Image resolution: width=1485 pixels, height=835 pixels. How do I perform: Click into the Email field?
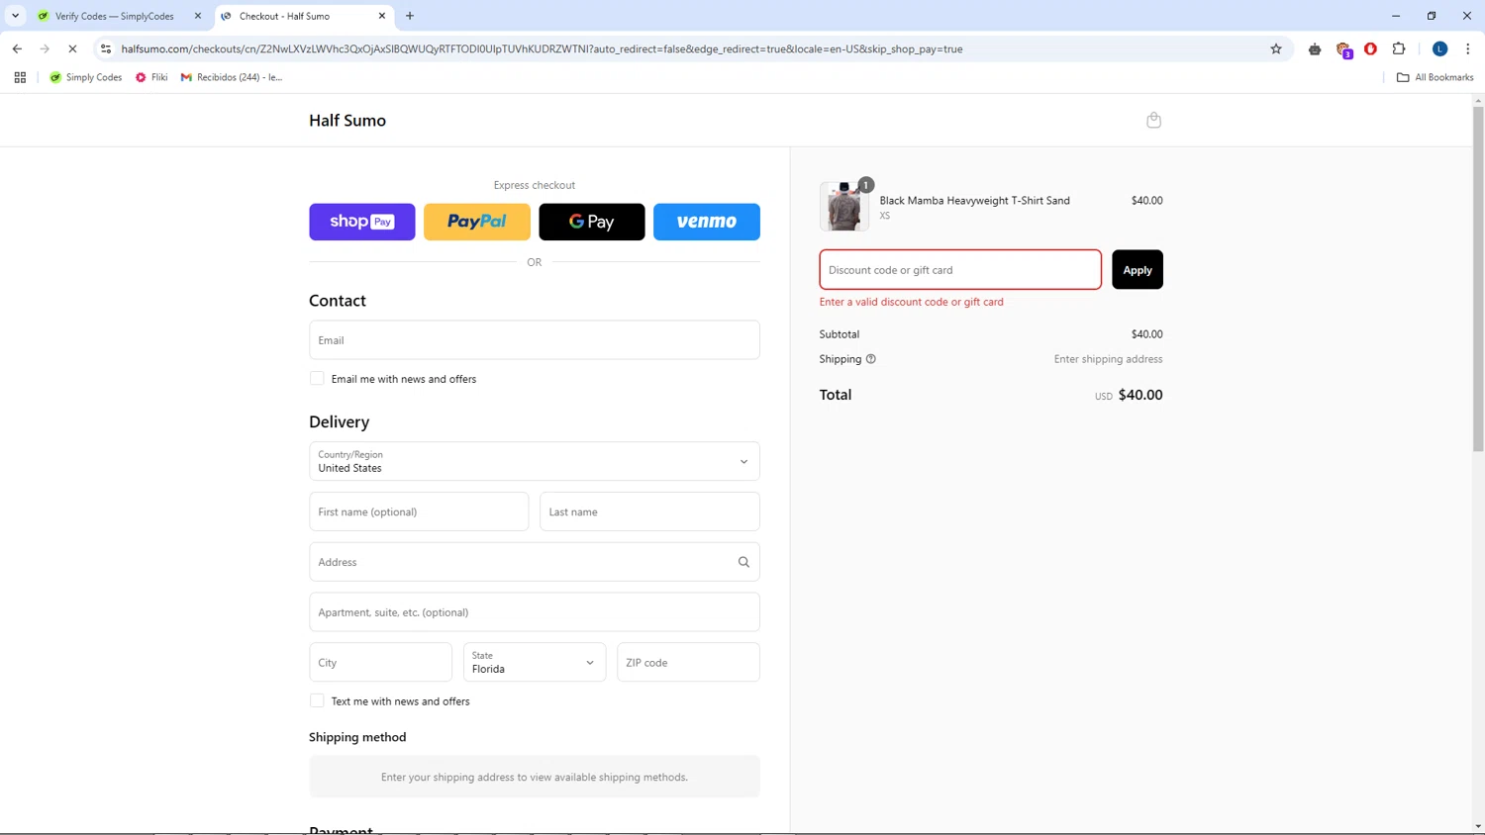coord(535,340)
